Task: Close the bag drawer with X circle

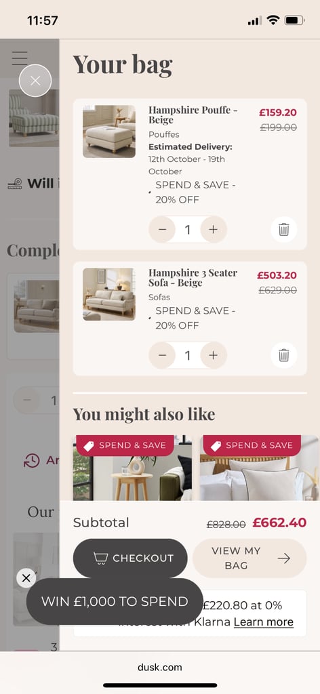Action: point(35,81)
